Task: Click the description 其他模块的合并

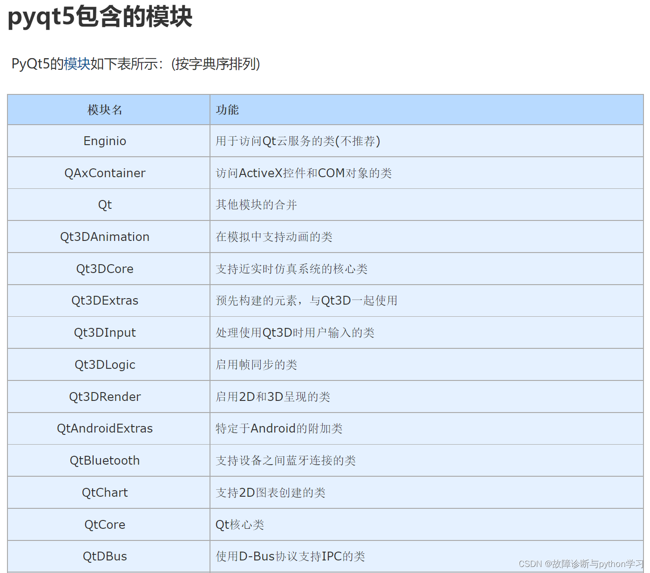Action: coord(256,205)
